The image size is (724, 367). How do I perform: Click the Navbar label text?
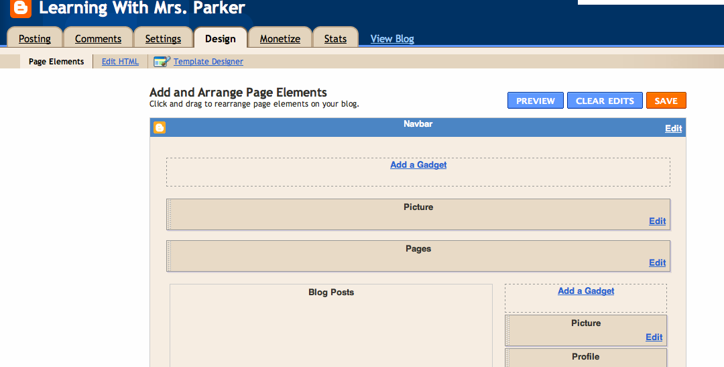(418, 123)
